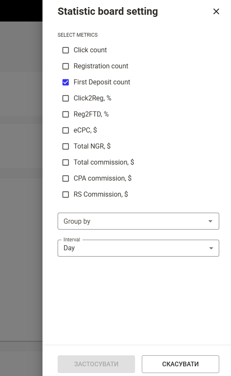The height and width of the screenshot is (376, 231).
Task: Click the First Deposit count label
Action: [102, 82]
